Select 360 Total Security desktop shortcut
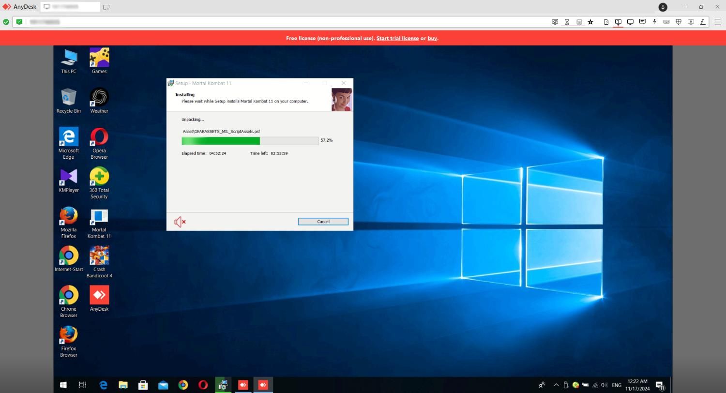726x393 pixels. [99, 183]
